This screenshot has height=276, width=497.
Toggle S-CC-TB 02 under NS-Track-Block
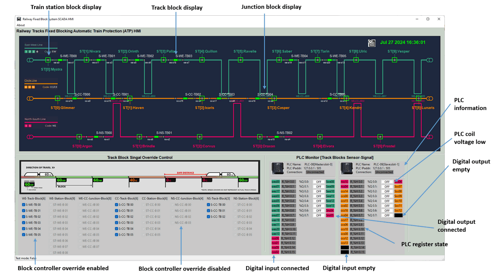click(x=209, y=216)
